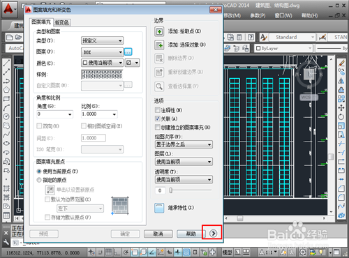This screenshot has width=349, height=258.
Task: Select the Circle draw tool
Action: [x=6, y=116]
